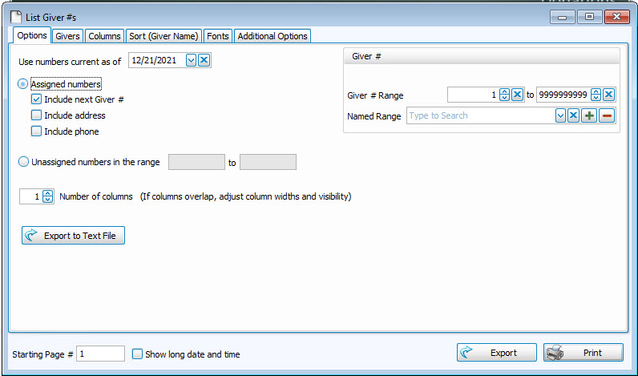Click the Starting Page # input field
This screenshot has height=376, width=638.
point(100,354)
